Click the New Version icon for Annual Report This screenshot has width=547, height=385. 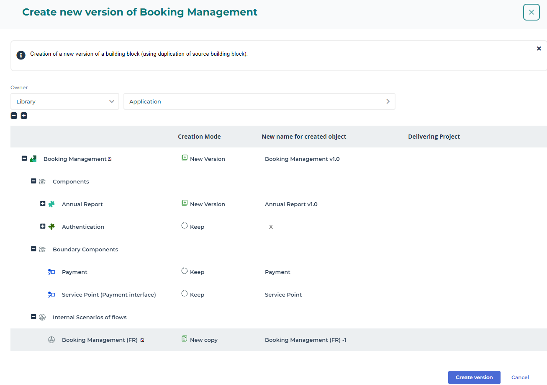point(185,204)
